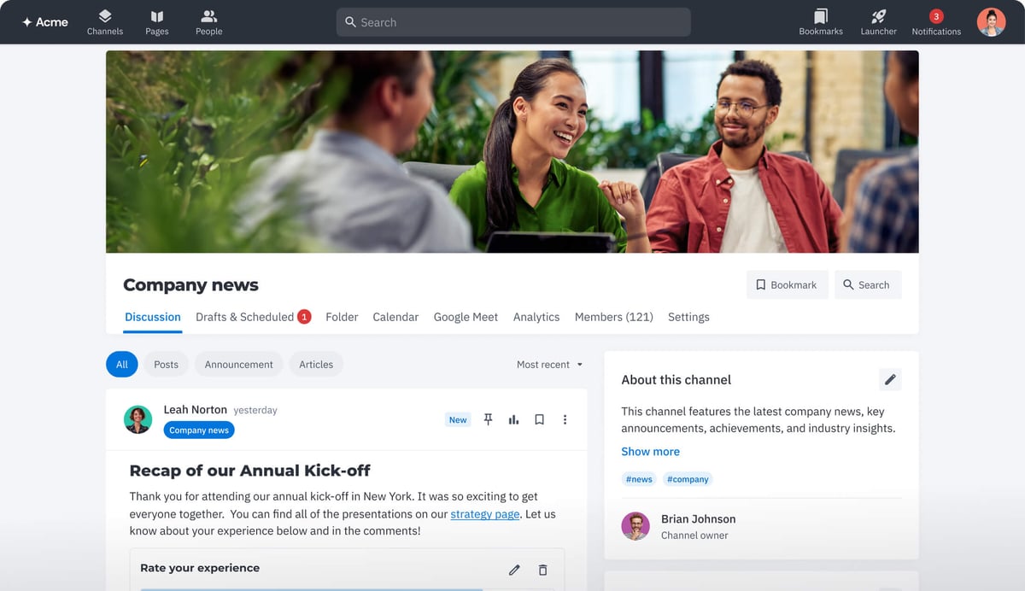
Task: Switch to the Drafts & Scheduled tab
Action: coord(245,317)
